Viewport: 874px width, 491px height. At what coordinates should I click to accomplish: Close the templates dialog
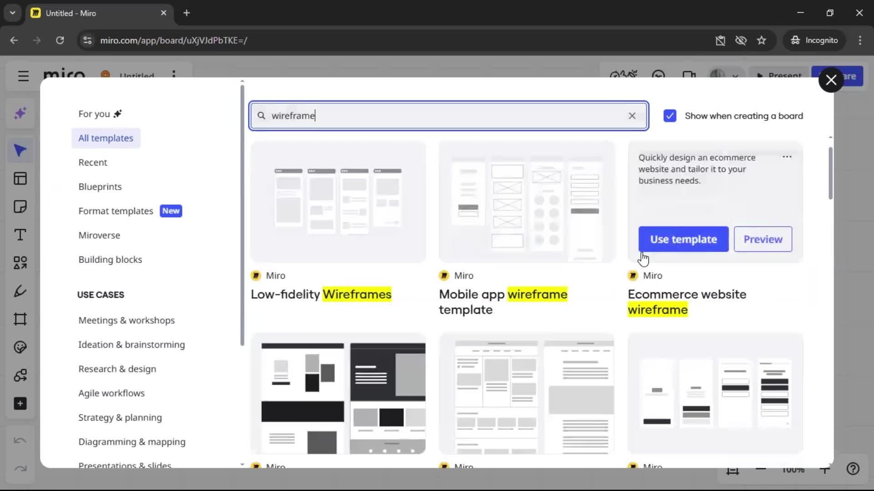831,80
